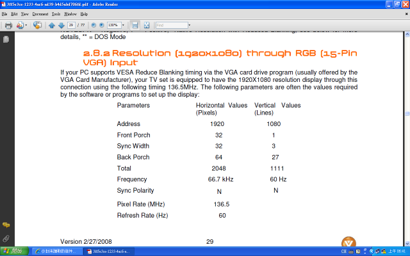Screen dimensions: 410x256
Task: Toggle scrolling page (fit width) mode icon
Action: 135,26
